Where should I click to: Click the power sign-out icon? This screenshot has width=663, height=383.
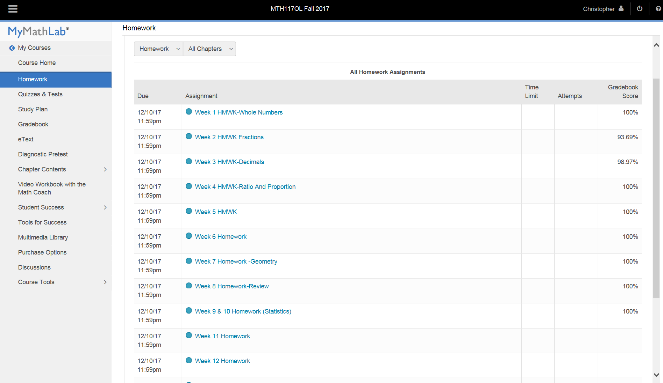point(640,9)
